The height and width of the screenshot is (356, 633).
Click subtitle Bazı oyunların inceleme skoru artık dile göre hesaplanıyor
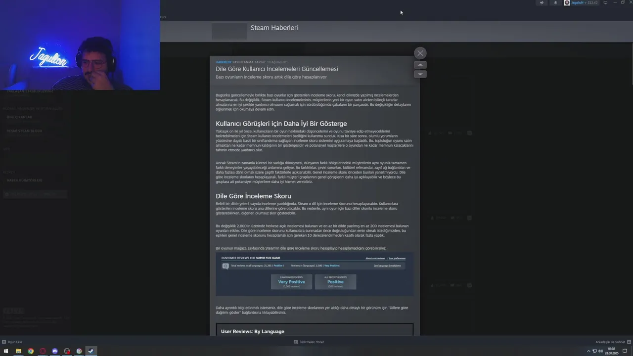[x=271, y=77]
